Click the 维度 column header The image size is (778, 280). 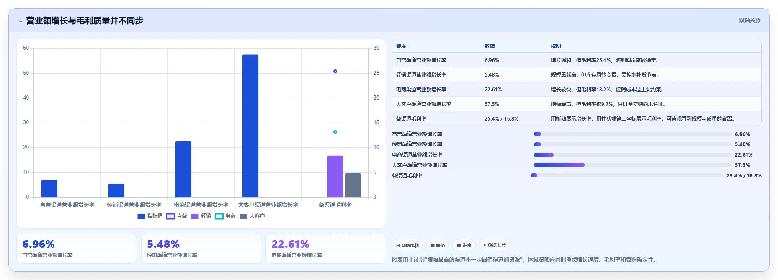(401, 46)
